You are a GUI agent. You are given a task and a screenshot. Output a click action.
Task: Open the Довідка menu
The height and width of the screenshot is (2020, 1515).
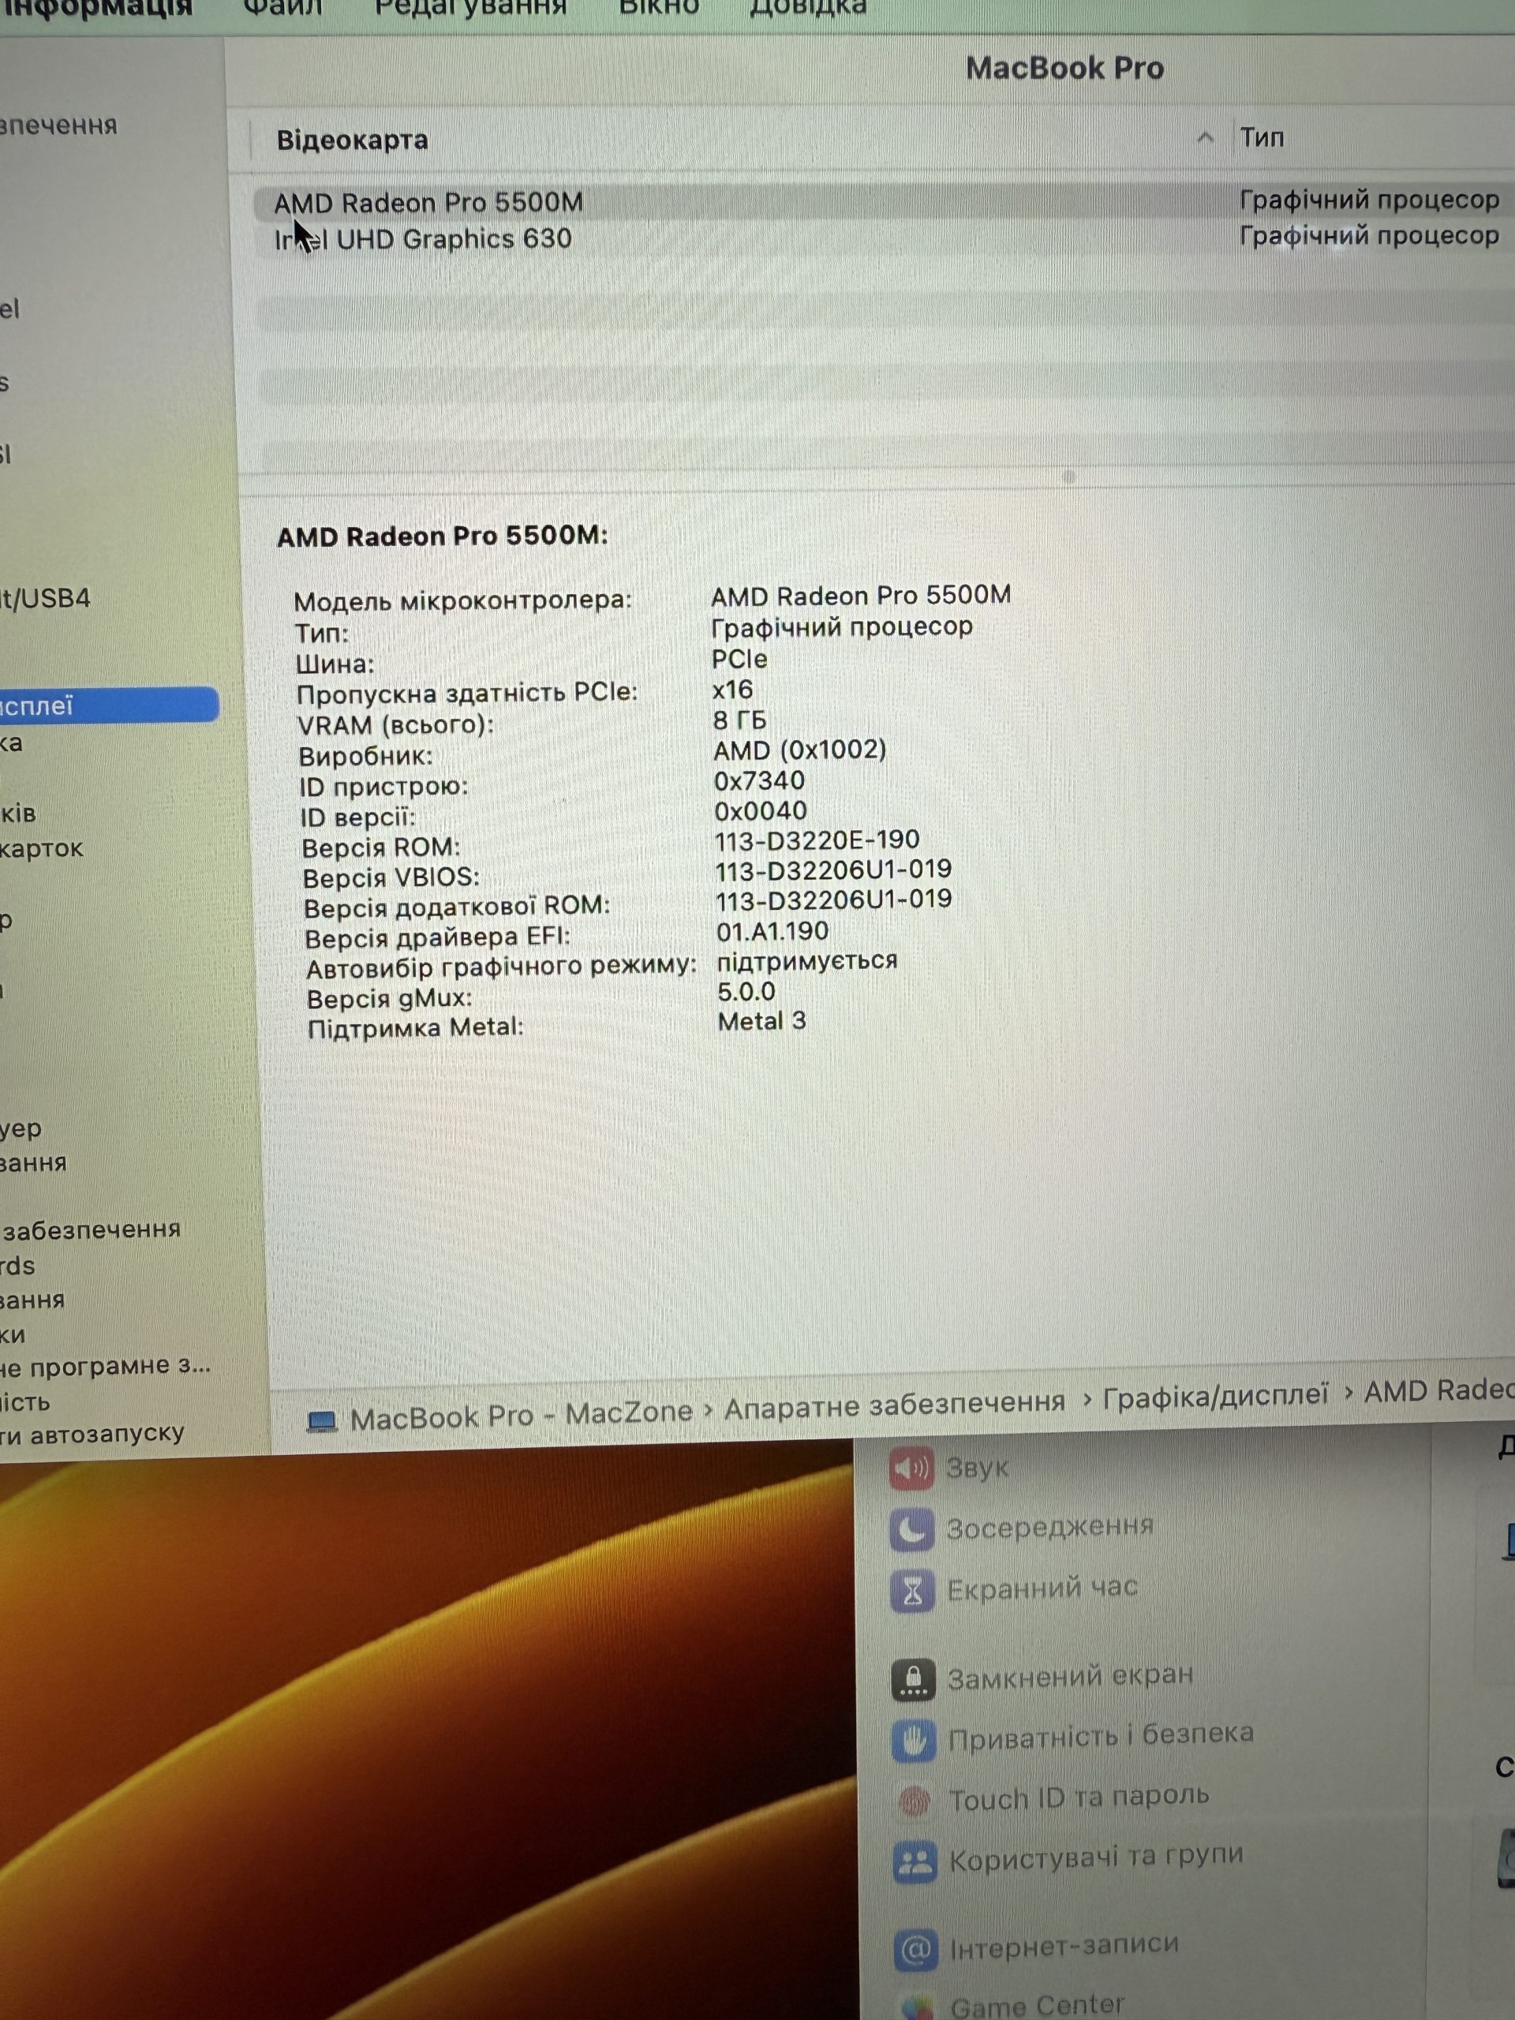pos(807,7)
